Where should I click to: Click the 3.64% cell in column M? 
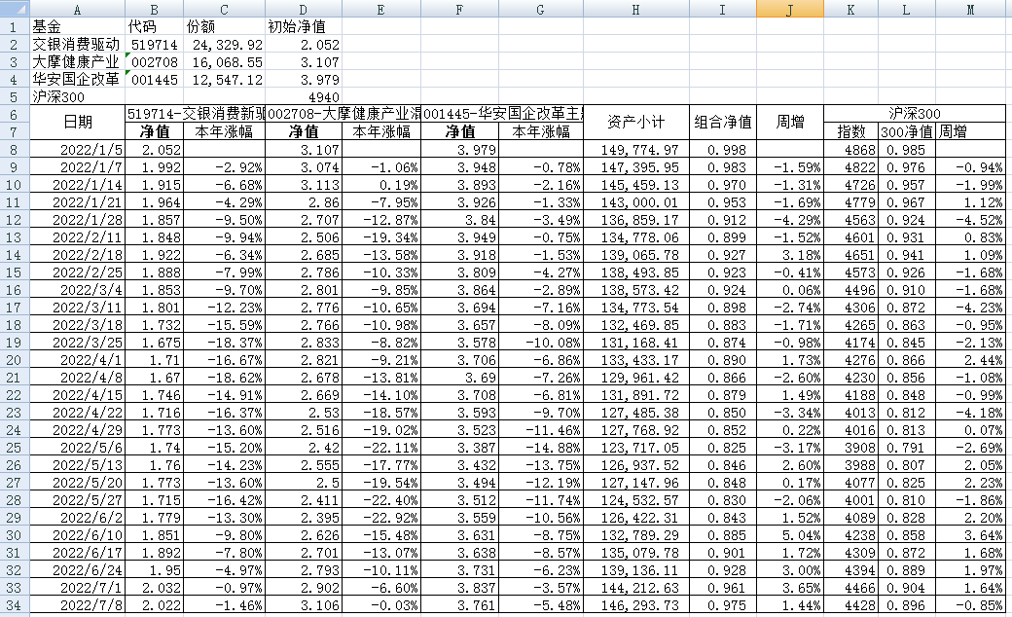970,535
